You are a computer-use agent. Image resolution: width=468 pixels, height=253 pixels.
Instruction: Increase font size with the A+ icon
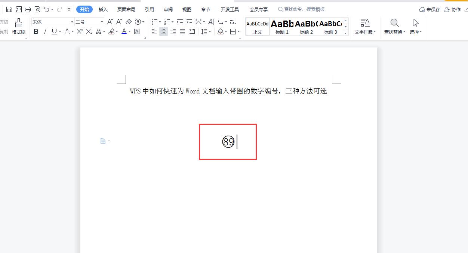tap(110, 22)
